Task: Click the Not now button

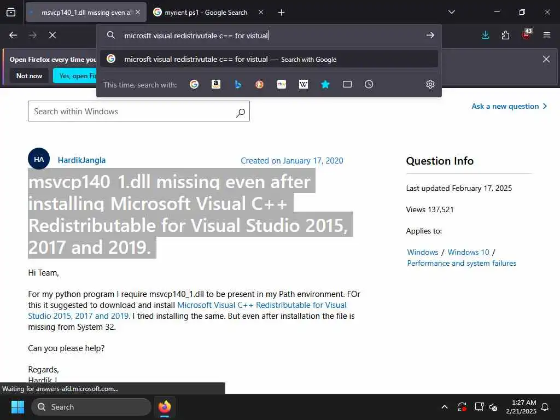Action: 29,75
